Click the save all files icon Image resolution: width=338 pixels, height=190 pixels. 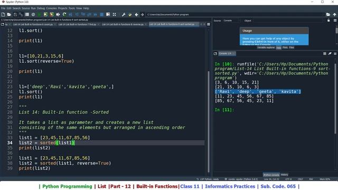pos(21,14)
